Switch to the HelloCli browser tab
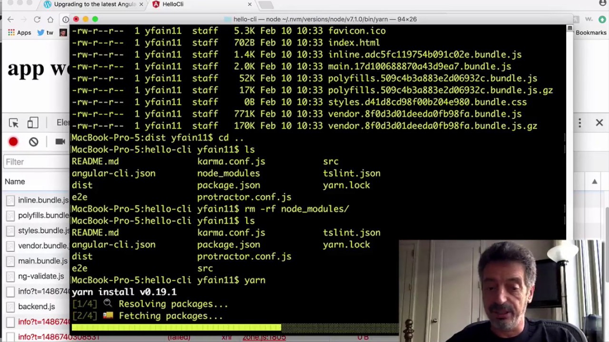The width and height of the screenshot is (609, 342). click(173, 4)
